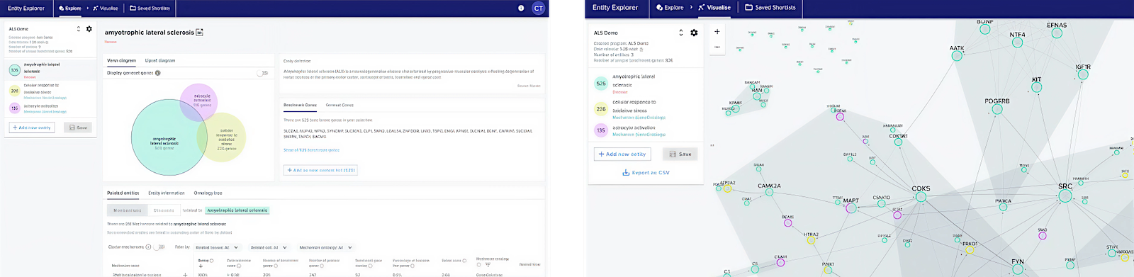Screen dimensions: 1134x277
Task: Open settings gear in right ALS Demo panel
Action: coord(694,33)
